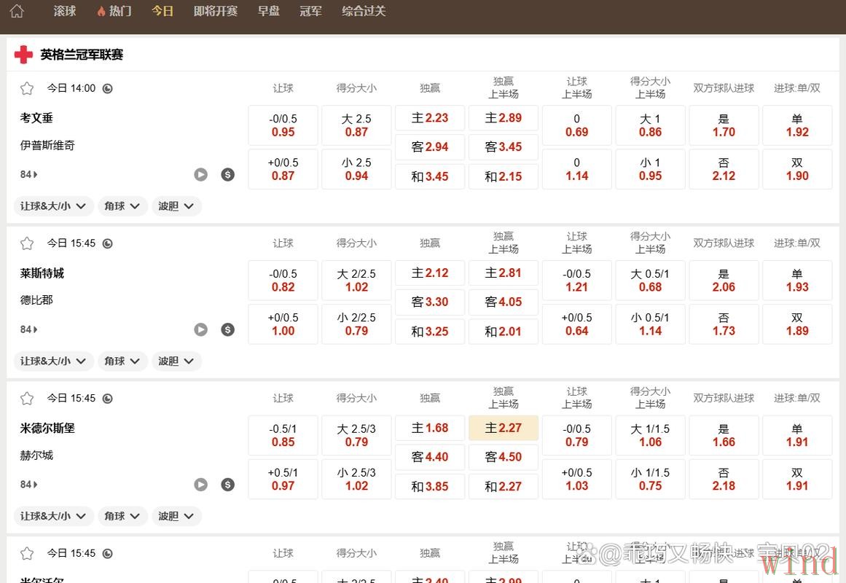
Task: Open the 冠军 menu in the navigation bar
Action: (x=310, y=11)
